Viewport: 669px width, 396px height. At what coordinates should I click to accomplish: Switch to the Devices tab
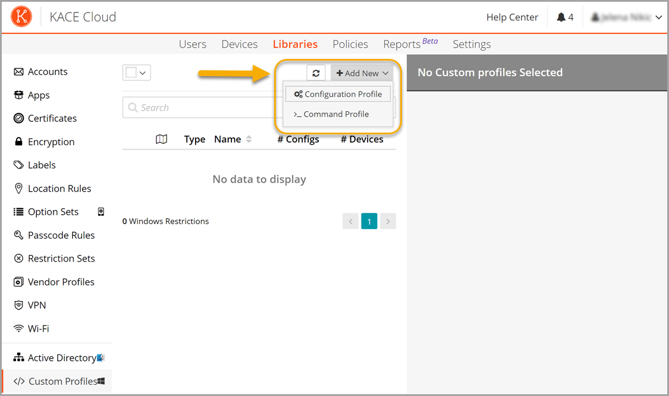[x=239, y=44]
